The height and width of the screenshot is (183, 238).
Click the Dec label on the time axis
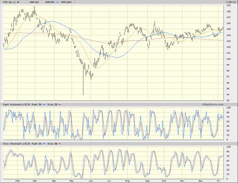tap(201, 181)
